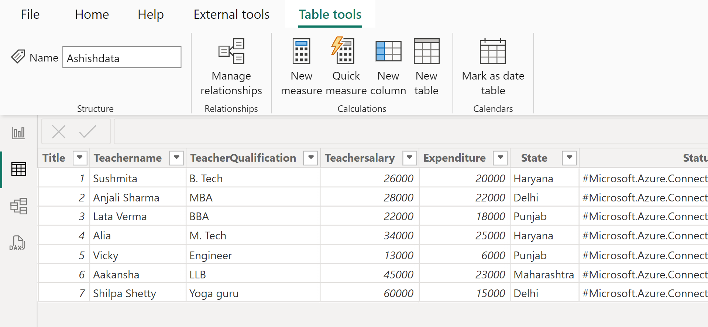The image size is (708, 327).
Task: Open Teachername column filter dropdown
Action: coord(176,158)
